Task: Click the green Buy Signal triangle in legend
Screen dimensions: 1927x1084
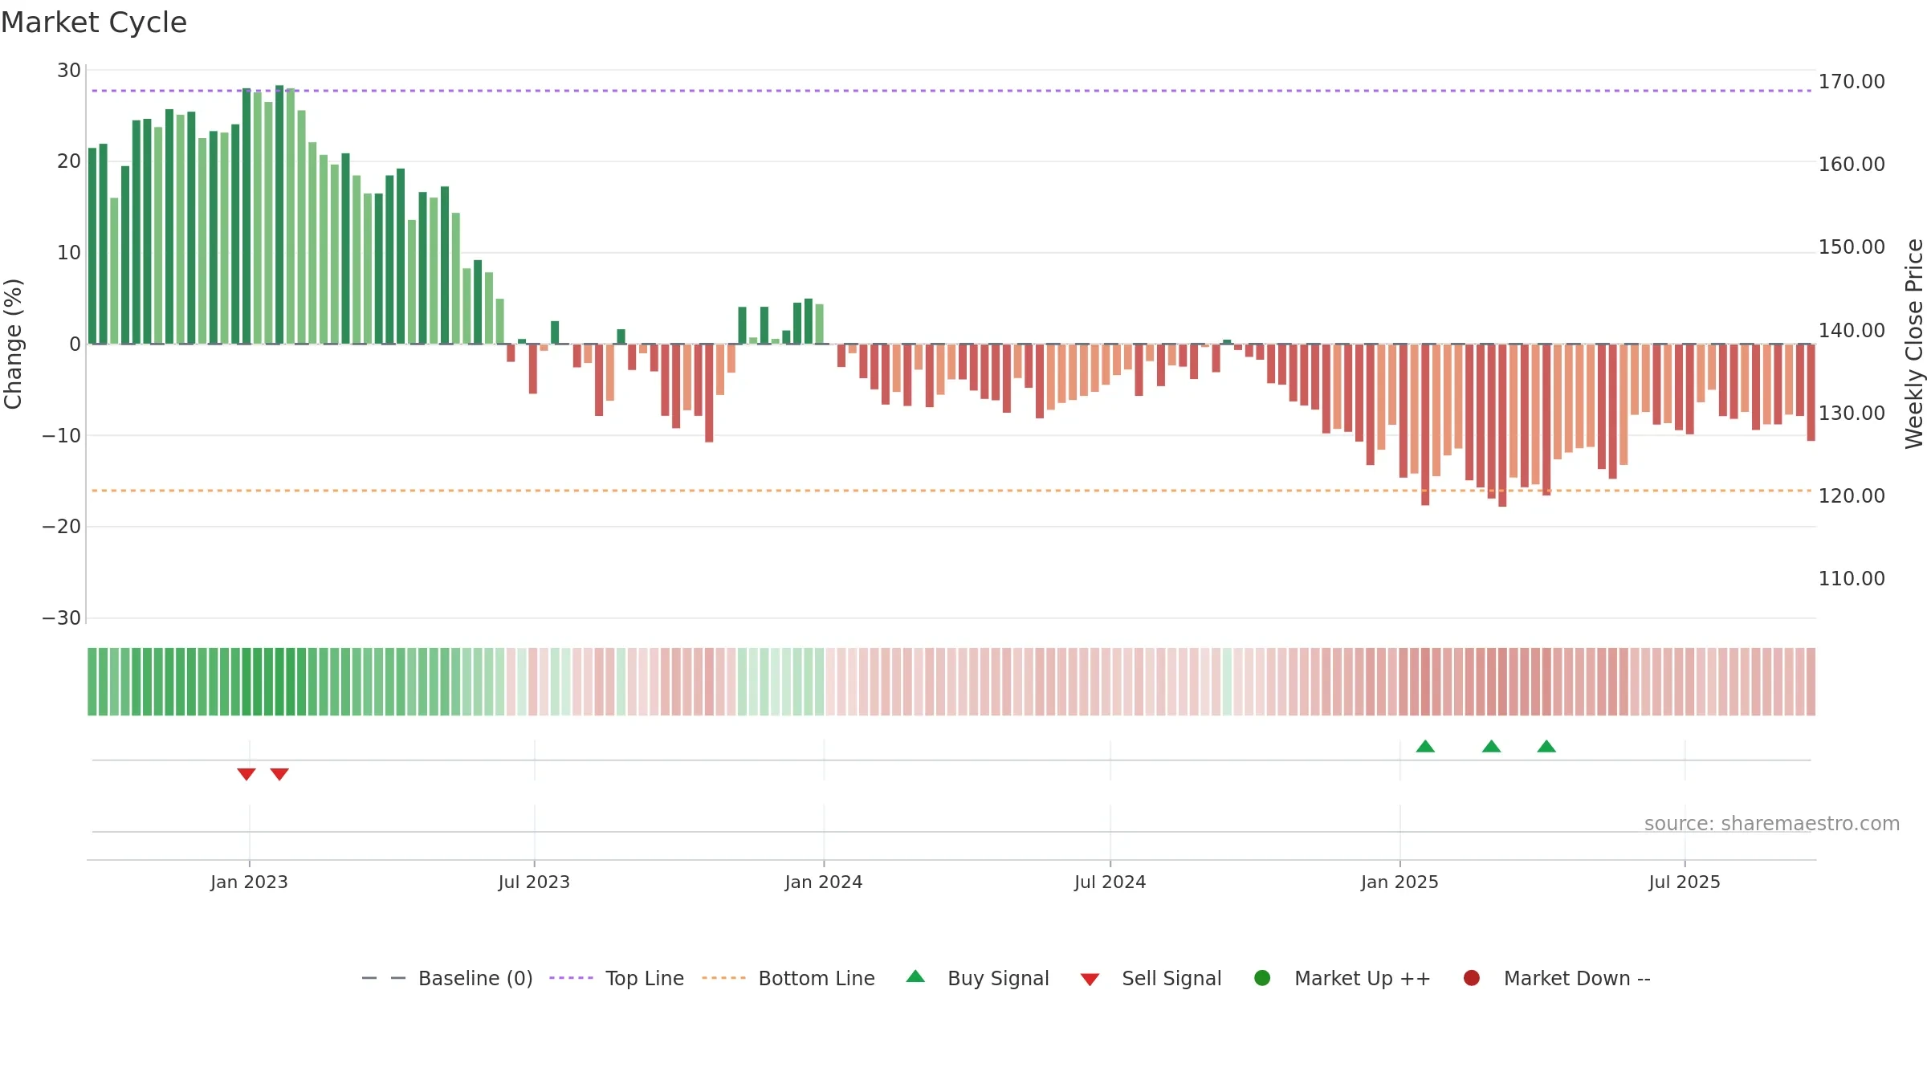Action: (x=915, y=976)
